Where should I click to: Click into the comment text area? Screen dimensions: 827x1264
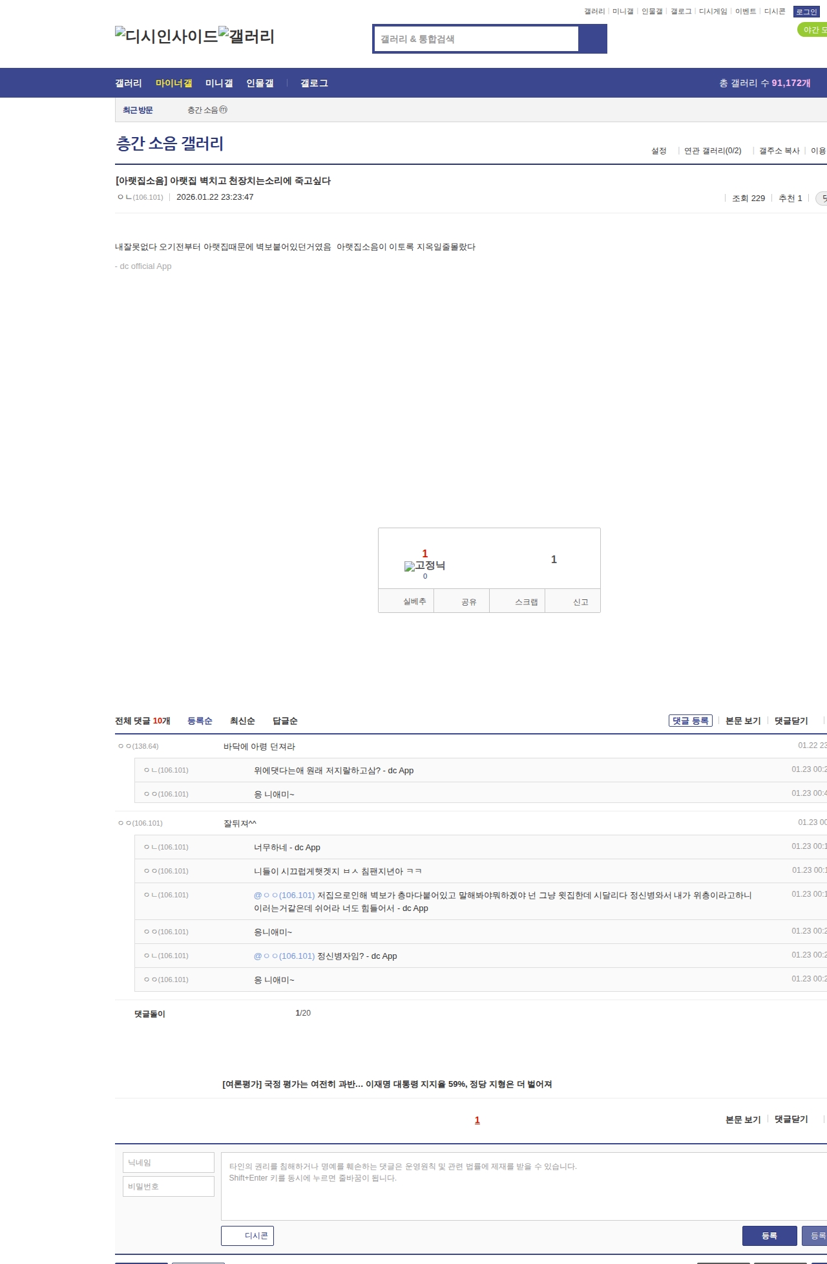click(524, 1186)
